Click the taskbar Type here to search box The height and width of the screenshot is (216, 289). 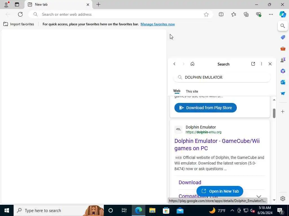click(x=59, y=210)
